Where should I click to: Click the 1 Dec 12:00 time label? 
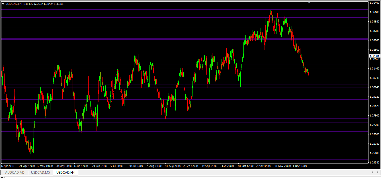(x=300, y=166)
